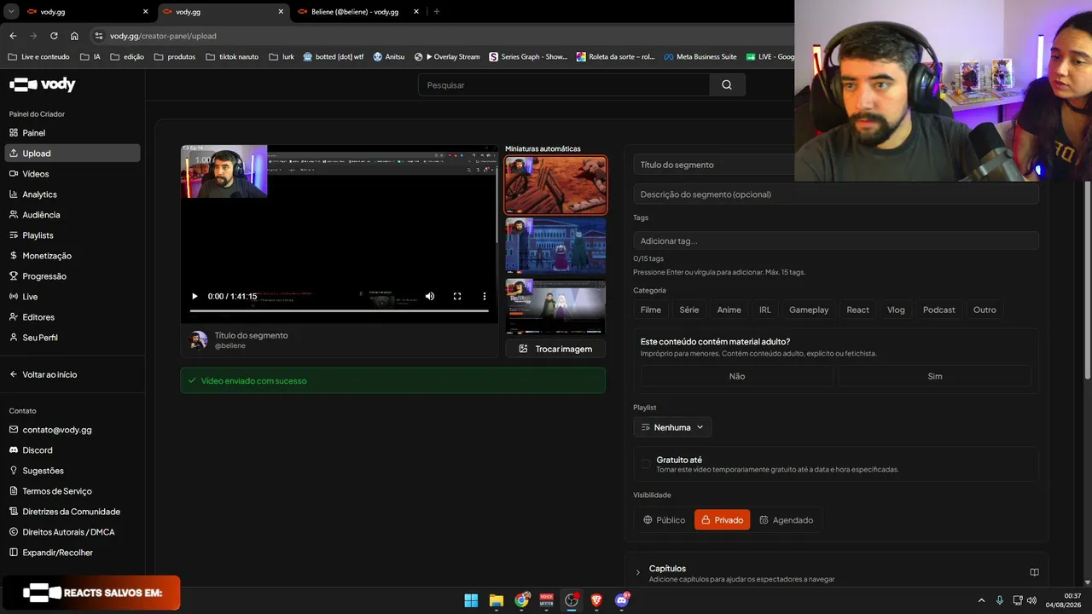Reload the browser page
Viewport: 1092px width, 614px height.
(54, 36)
